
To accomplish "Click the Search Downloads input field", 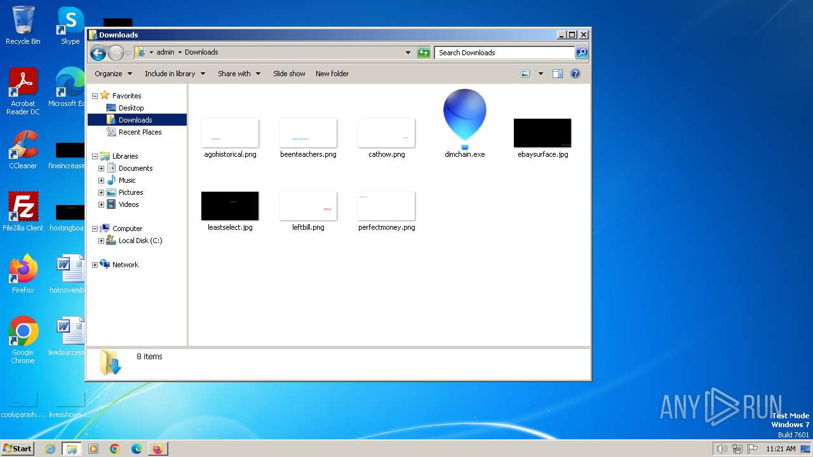I will point(505,53).
